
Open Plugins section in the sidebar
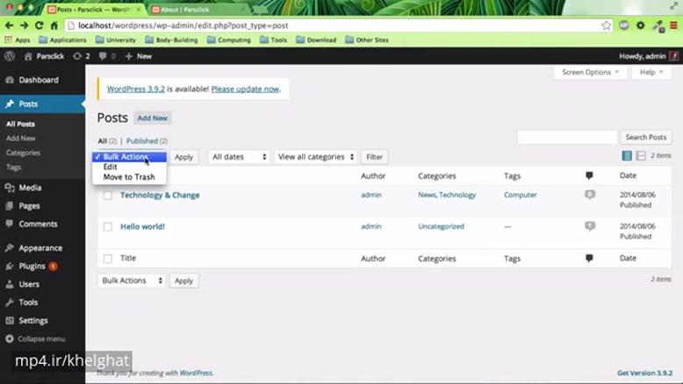tap(43, 267)
